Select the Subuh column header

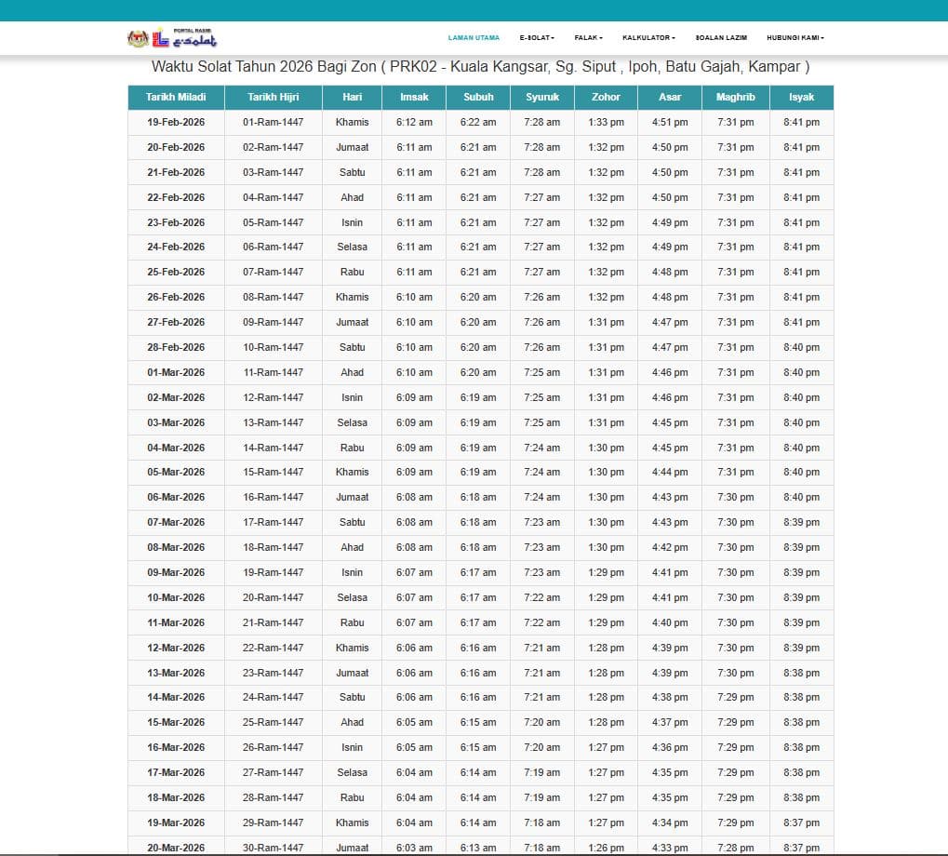pyautogui.click(x=478, y=98)
